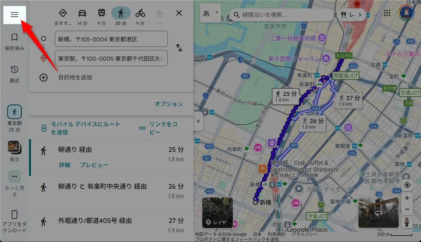Open the オプション route options
The width and height of the screenshot is (421, 242).
pos(169,104)
